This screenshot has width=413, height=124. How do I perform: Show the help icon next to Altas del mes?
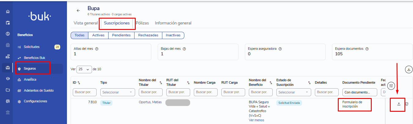97,49
